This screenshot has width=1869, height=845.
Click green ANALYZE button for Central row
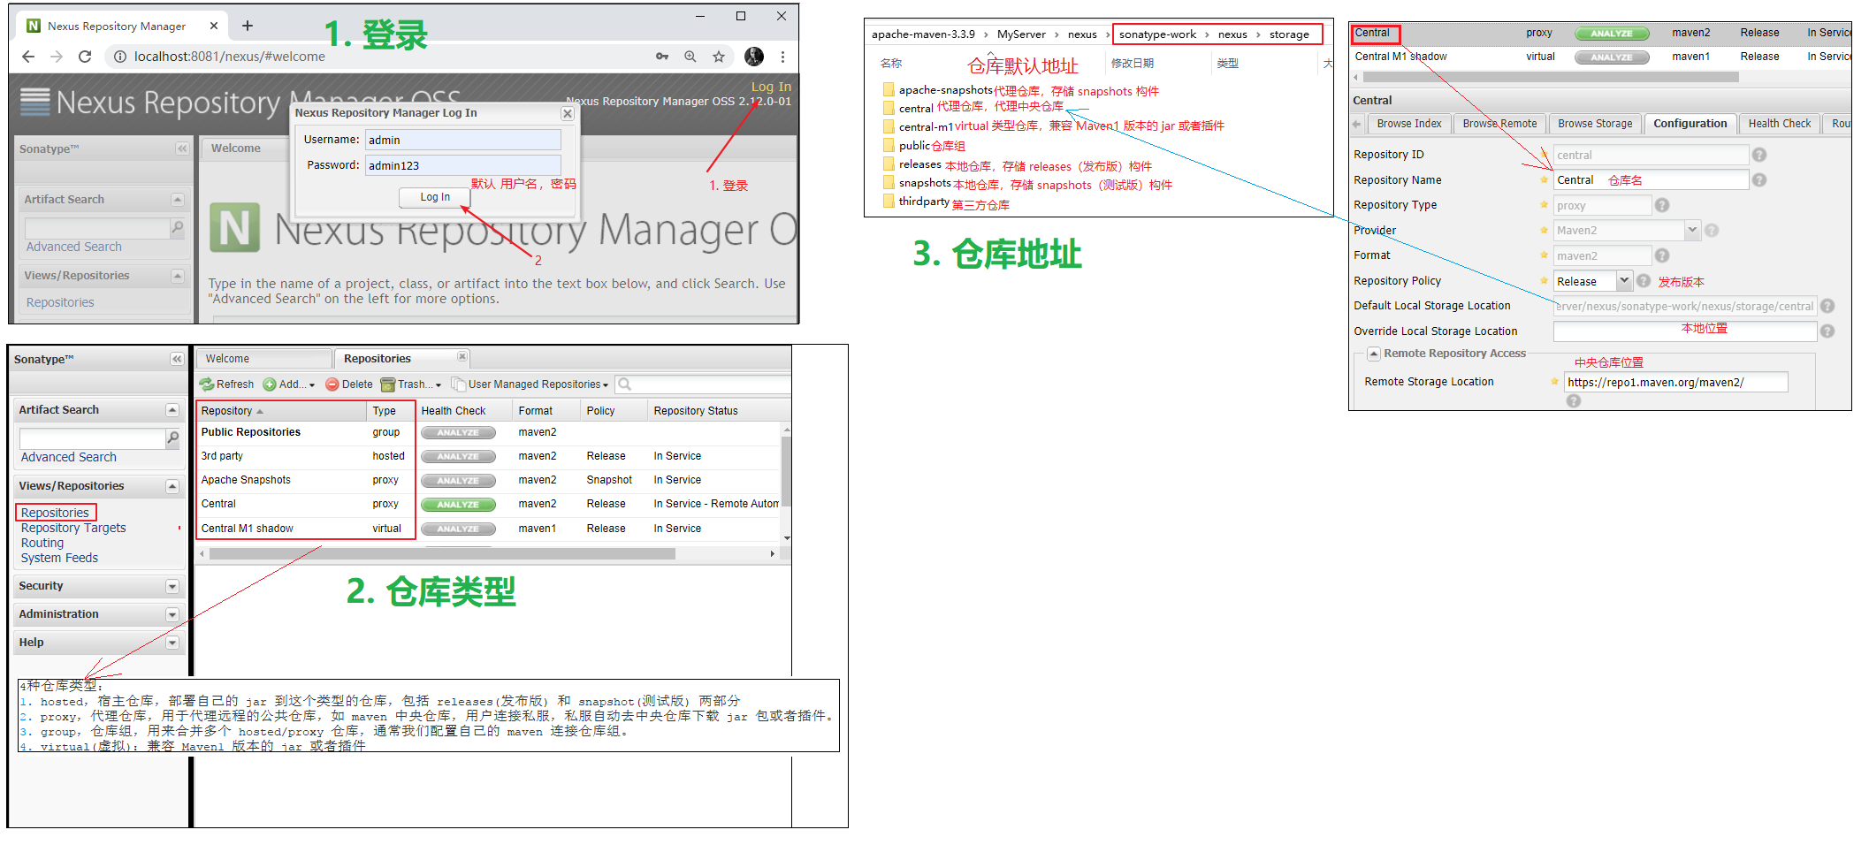[x=458, y=505]
